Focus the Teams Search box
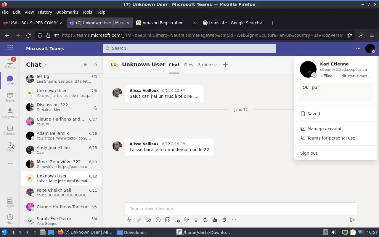Viewport: 379px width, 237px height. [189, 48]
